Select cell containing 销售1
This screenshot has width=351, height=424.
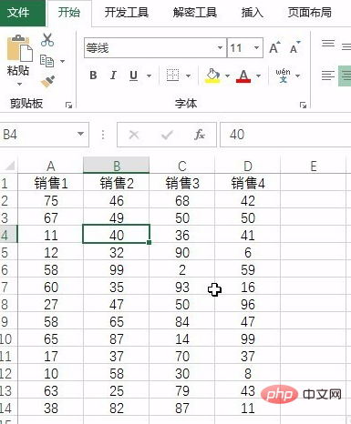click(x=51, y=183)
